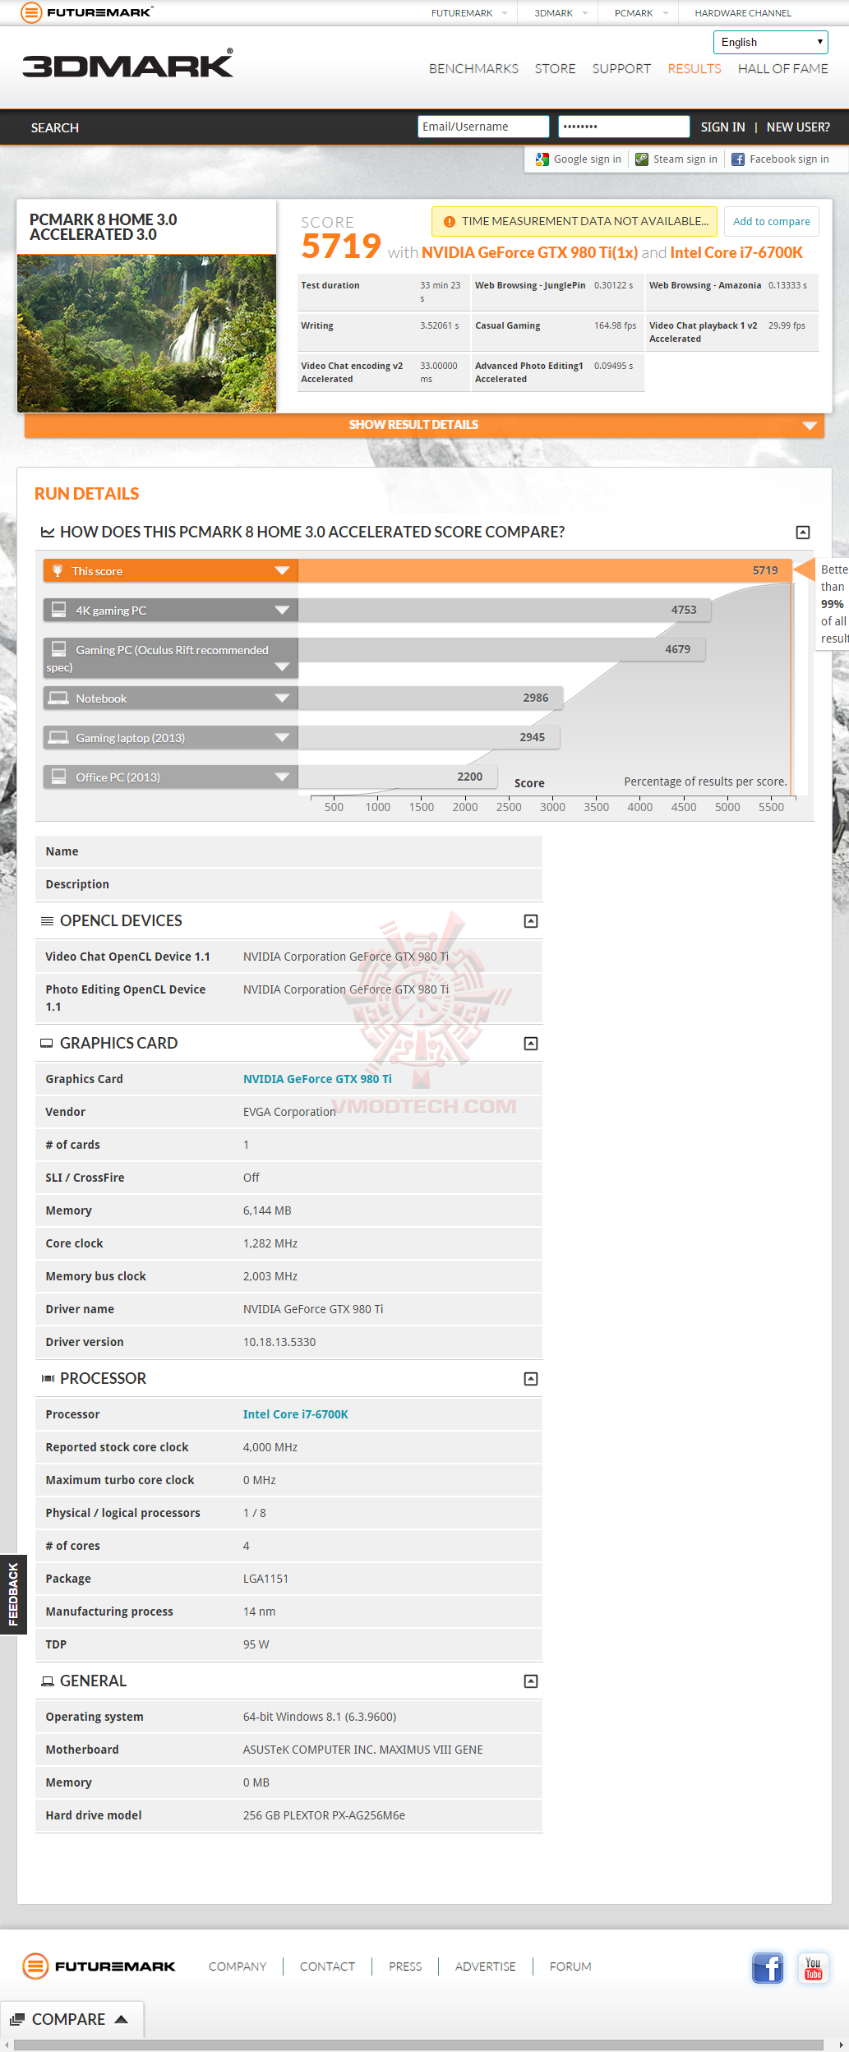Viewport: 849px width, 2052px height.
Task: Open the Company footer link
Action: pos(238,1967)
